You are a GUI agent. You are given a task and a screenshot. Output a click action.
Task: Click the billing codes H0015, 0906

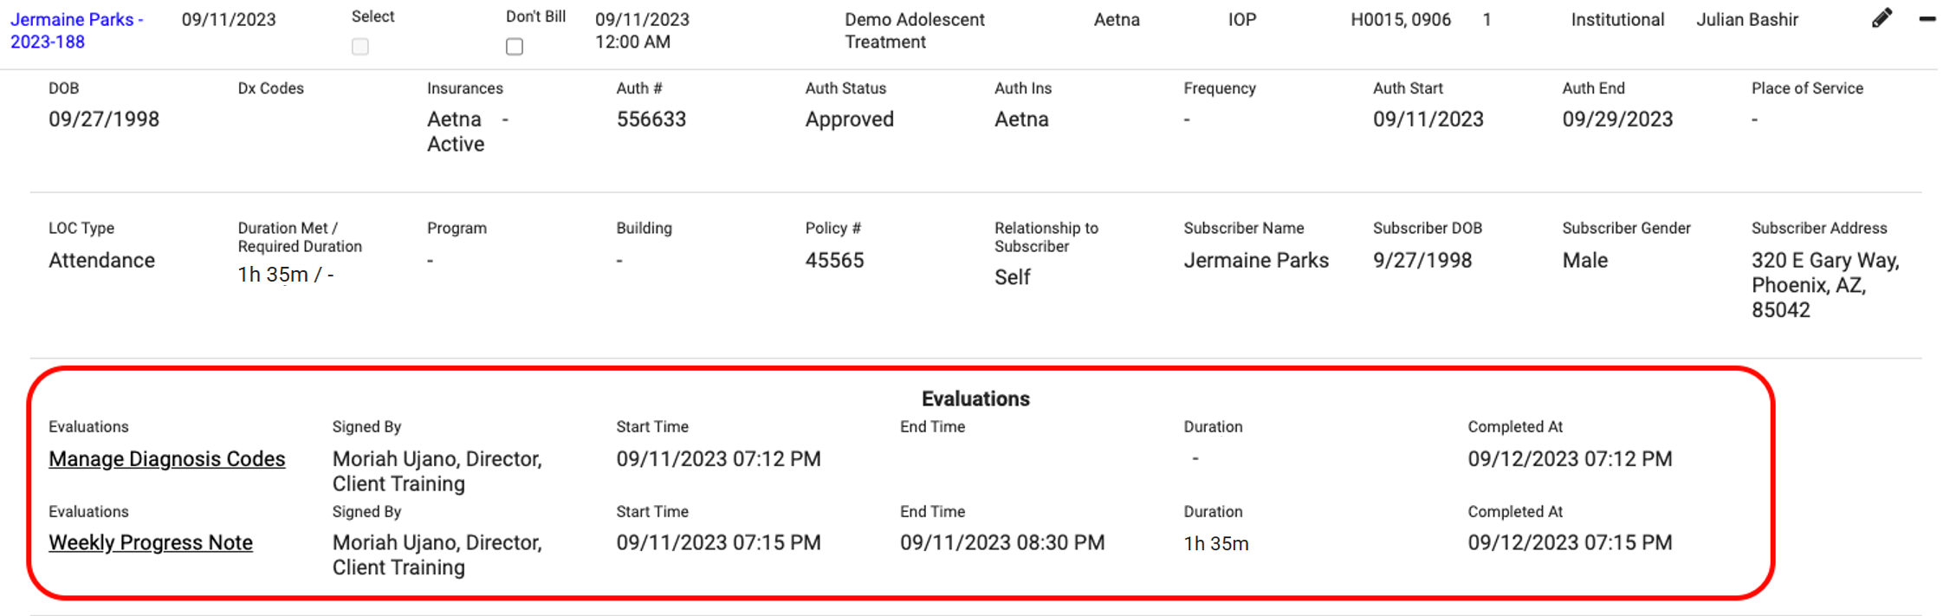point(1400,20)
